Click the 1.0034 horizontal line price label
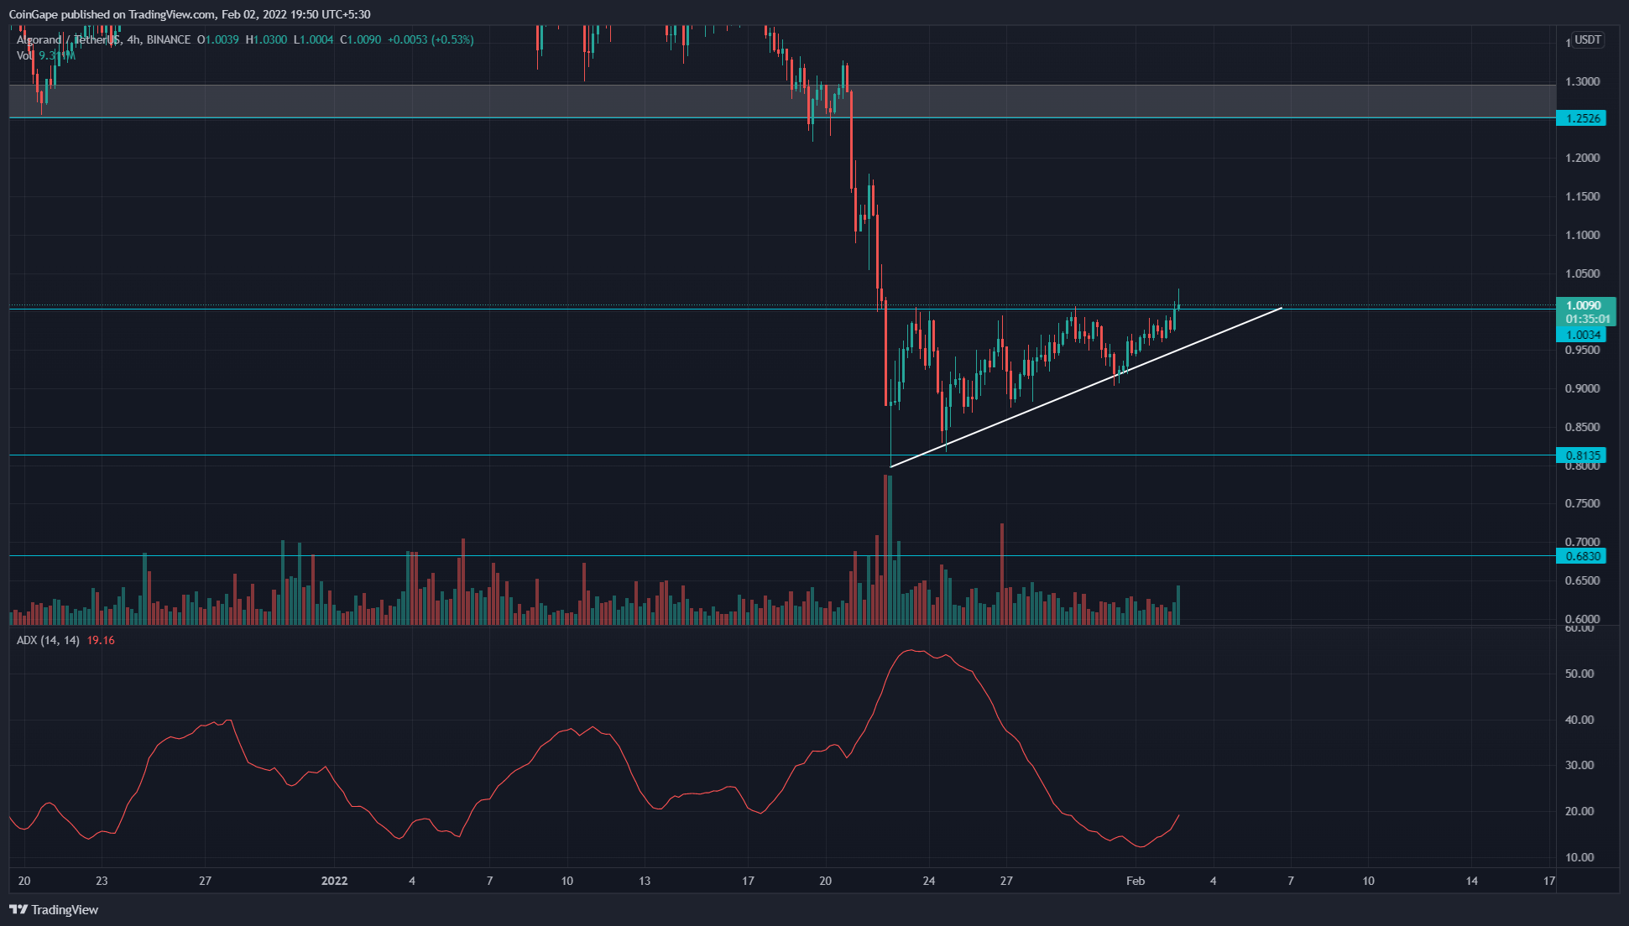Viewport: 1629px width, 926px height. click(x=1581, y=335)
